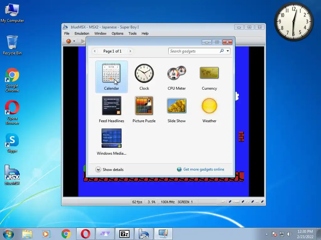Viewport: 321px width, 240px height.
Task: Click the desktop analog clock gadget
Action: click(x=293, y=22)
